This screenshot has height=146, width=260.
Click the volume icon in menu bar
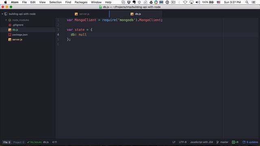(x=198, y=2)
